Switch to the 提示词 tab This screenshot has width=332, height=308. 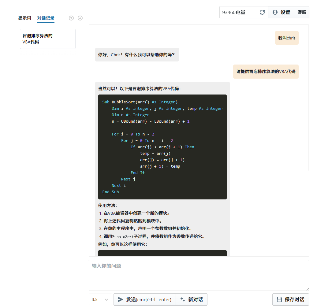(24, 18)
